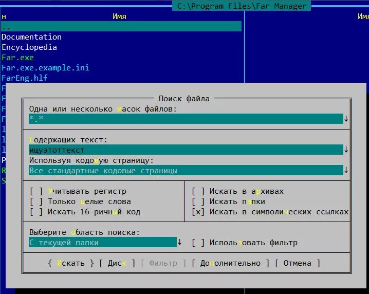Click the disabled Фильтр button
Image resolution: width=369 pixels, height=294 pixels.
(163, 263)
